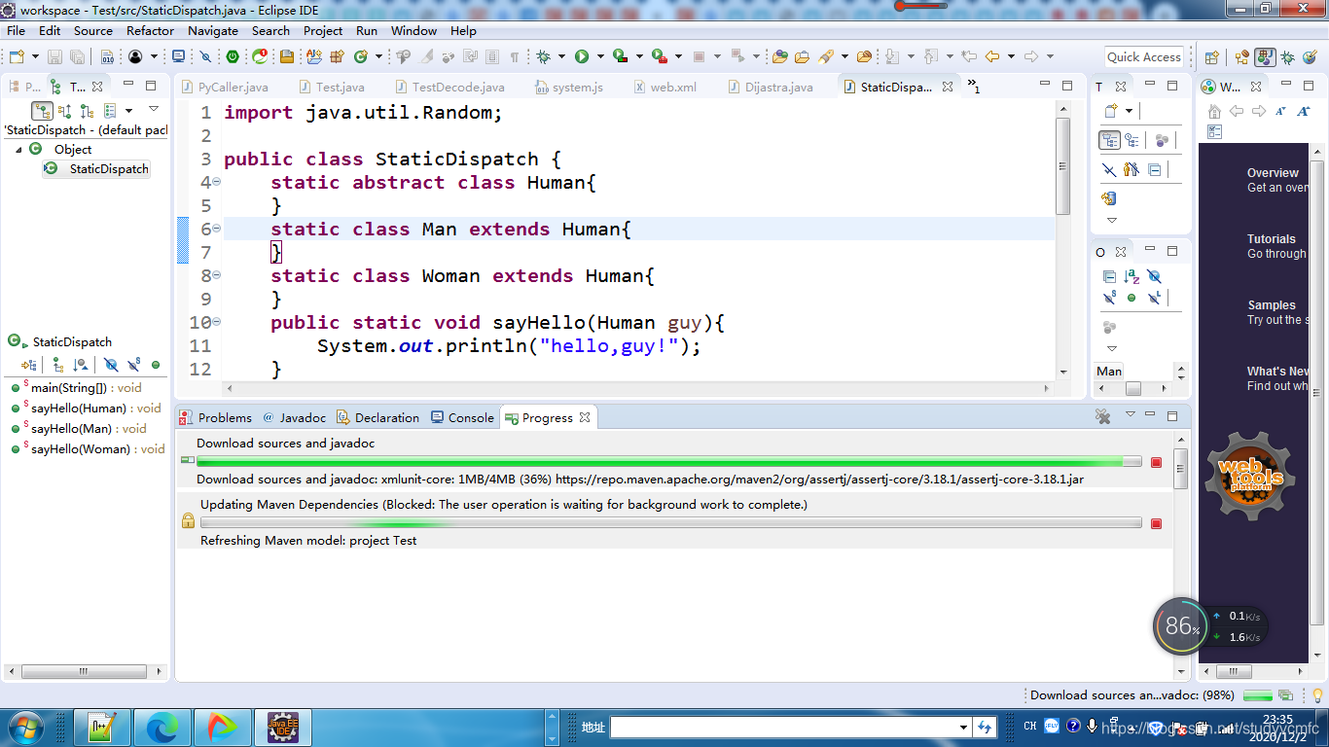This screenshot has width=1329, height=747.
Task: Click Remove All Finished Operations in Progress
Action: [1103, 416]
